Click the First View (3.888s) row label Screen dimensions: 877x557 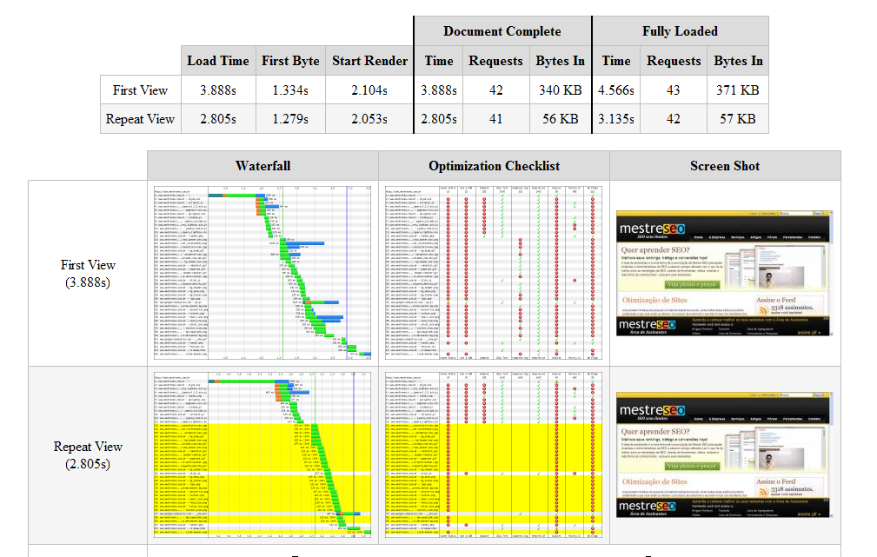coord(88,274)
